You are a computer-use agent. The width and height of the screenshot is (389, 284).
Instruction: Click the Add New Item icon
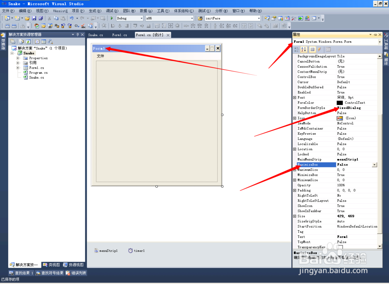(x=17, y=18)
